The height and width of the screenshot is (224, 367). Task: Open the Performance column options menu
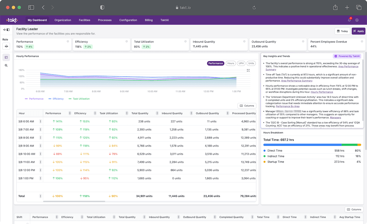(70, 113)
